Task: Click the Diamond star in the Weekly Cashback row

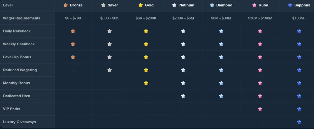Action: coord(221,44)
